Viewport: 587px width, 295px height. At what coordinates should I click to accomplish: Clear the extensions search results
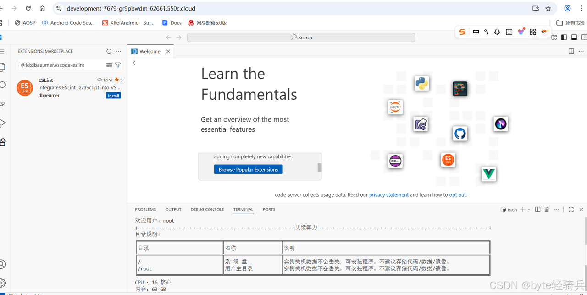(x=109, y=65)
